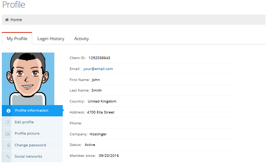Click the Company: label
Image resolution: width=267 pixels, height=166 pixels.
click(78, 134)
